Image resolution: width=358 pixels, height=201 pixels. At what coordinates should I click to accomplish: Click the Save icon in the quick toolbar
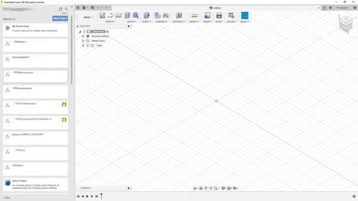(92, 7)
